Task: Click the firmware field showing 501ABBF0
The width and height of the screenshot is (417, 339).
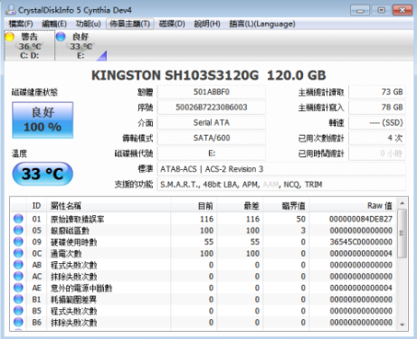Action: [211, 92]
